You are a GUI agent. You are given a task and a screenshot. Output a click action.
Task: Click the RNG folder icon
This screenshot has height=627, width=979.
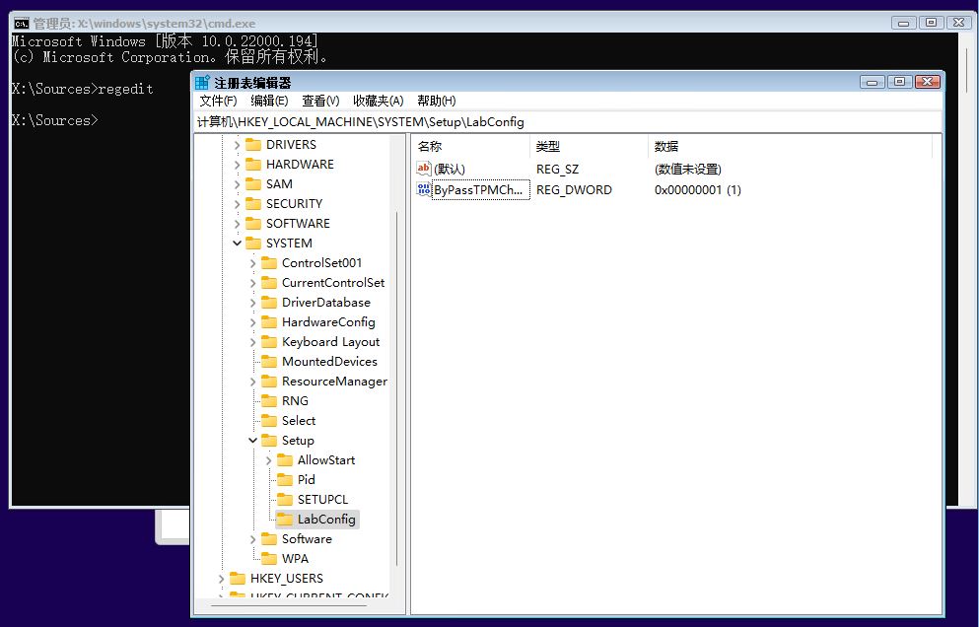pyautogui.click(x=268, y=401)
